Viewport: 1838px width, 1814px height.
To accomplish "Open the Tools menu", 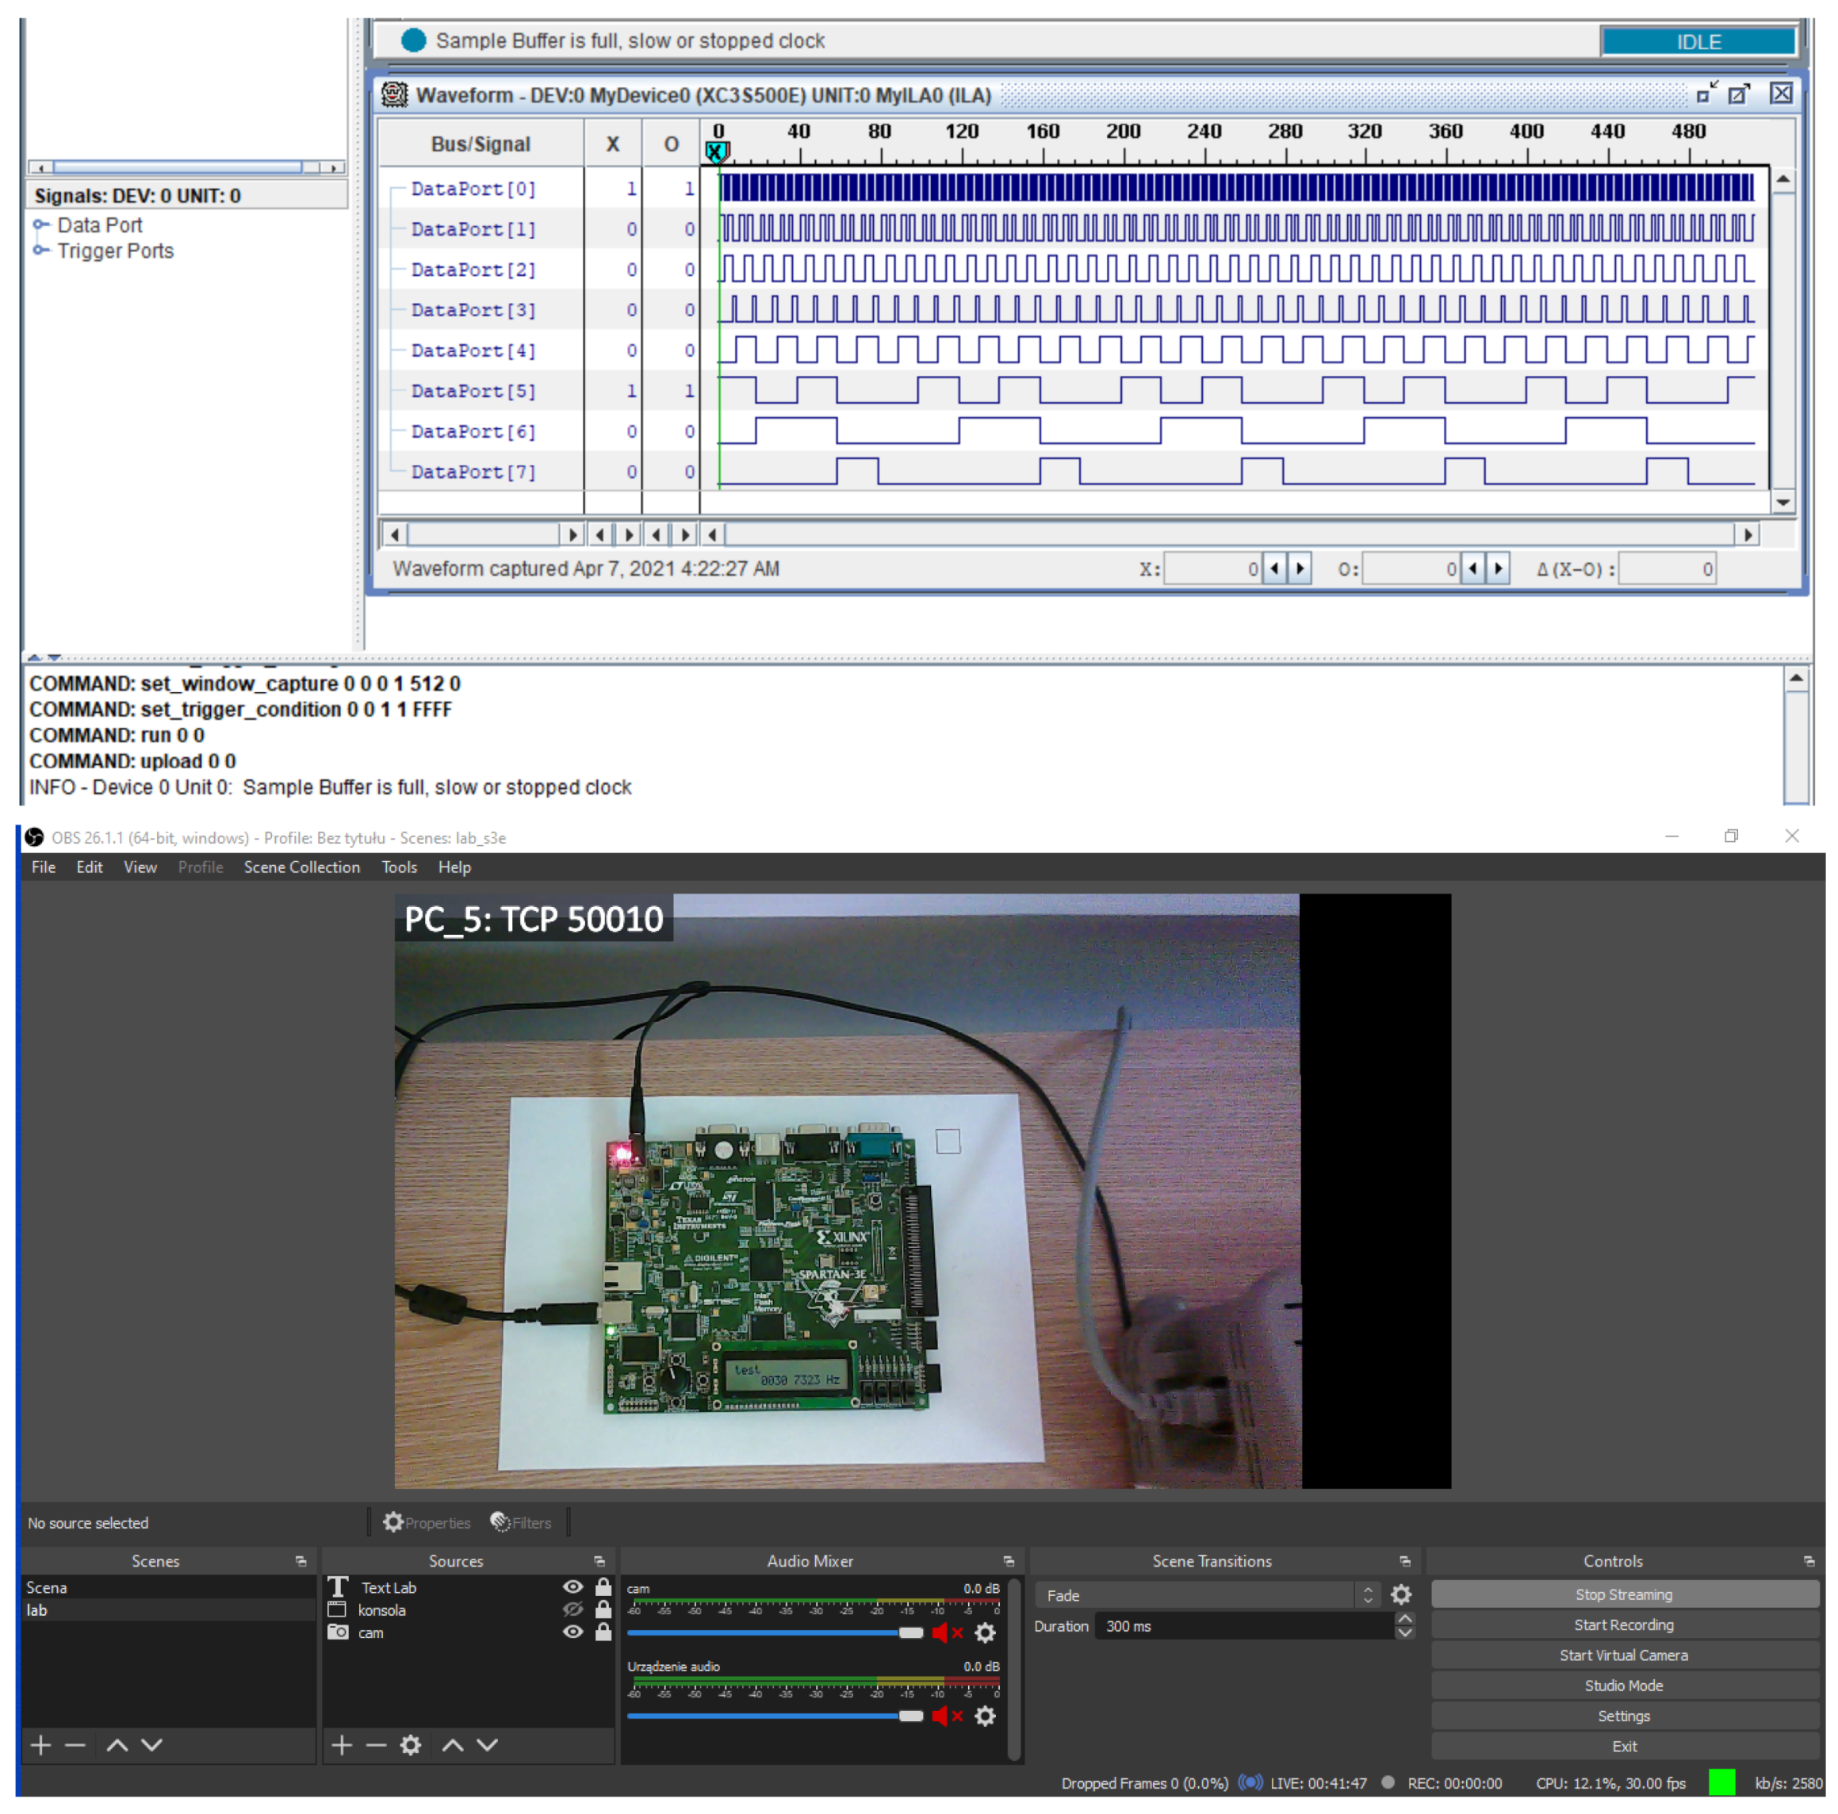I will pos(399,867).
